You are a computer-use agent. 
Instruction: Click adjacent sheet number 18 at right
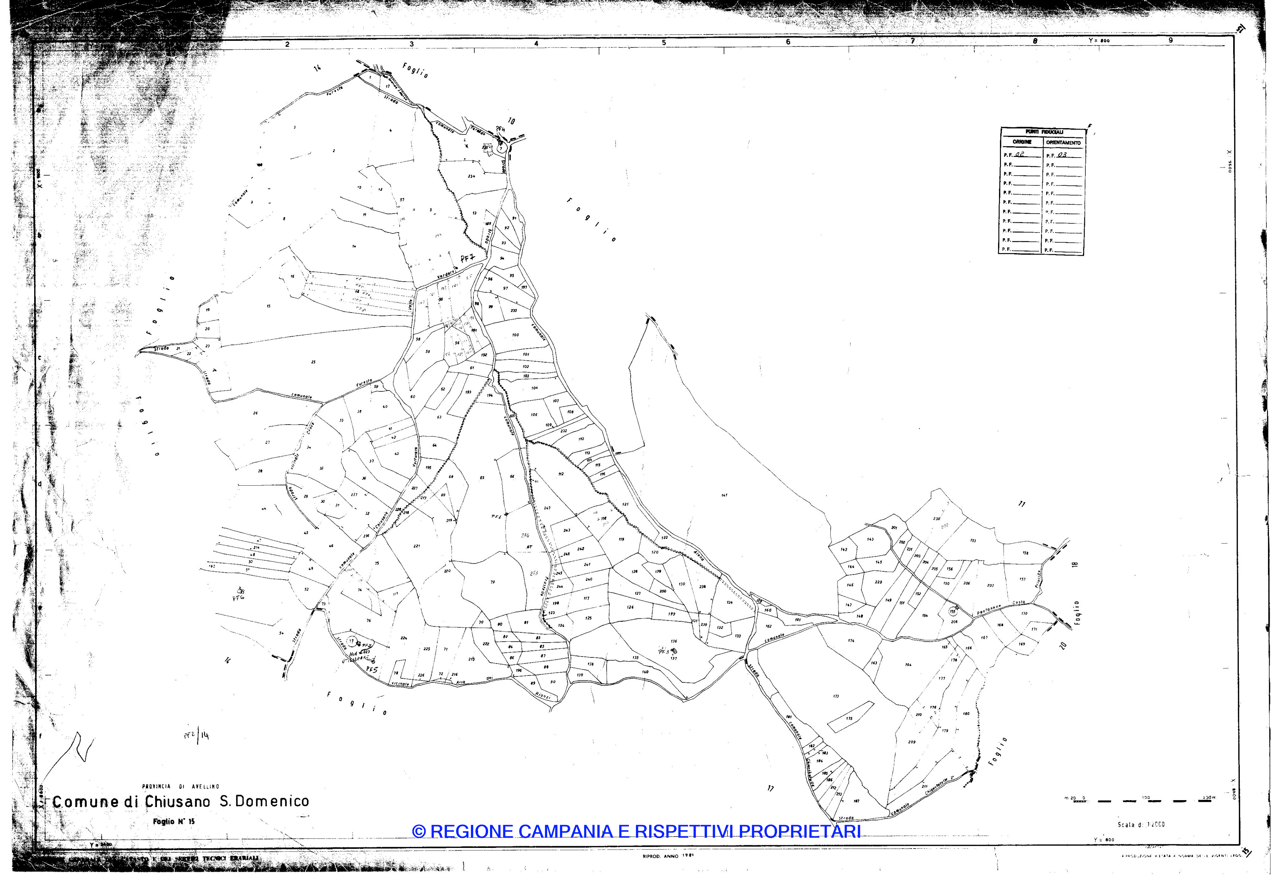tap(1075, 565)
